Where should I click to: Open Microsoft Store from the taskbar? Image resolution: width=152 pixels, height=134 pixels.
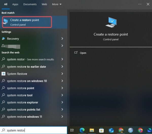[x=101, y=130]
